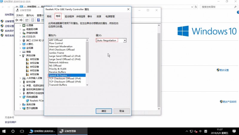Expand the 人体学输入设备 node
The height and width of the screenshot is (135, 239).
[20, 78]
